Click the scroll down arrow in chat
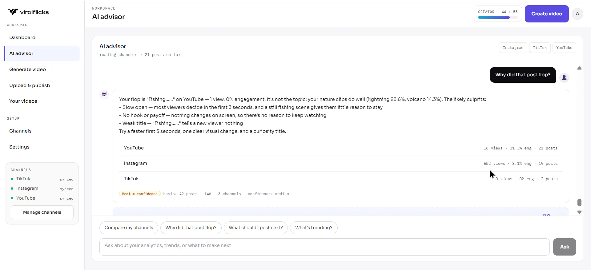The image size is (591, 270). pyautogui.click(x=579, y=212)
